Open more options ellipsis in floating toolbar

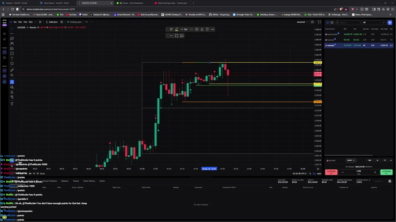click(x=213, y=29)
